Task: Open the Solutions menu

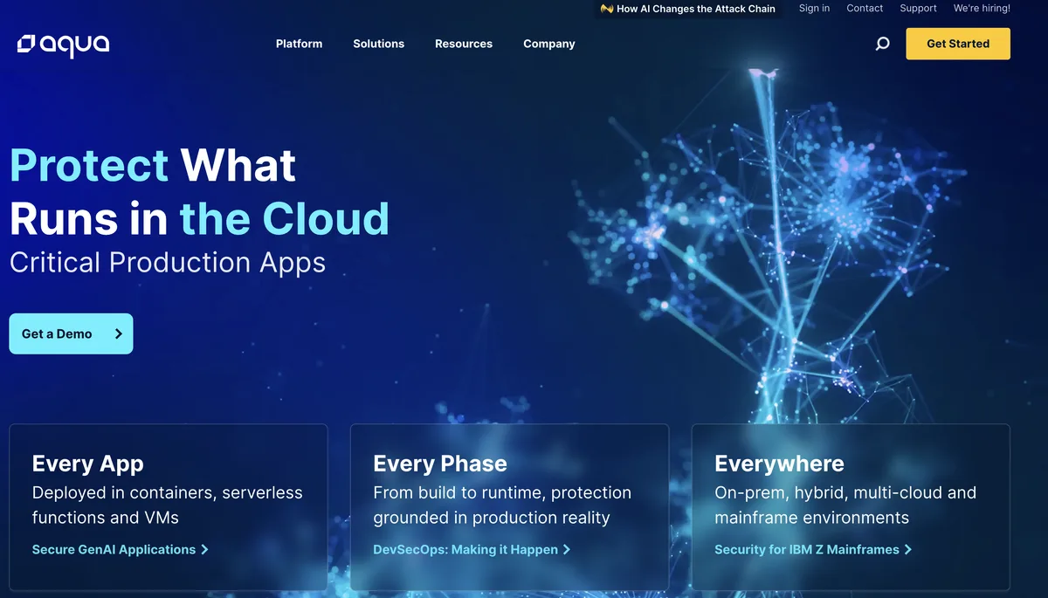Action: pos(378,44)
